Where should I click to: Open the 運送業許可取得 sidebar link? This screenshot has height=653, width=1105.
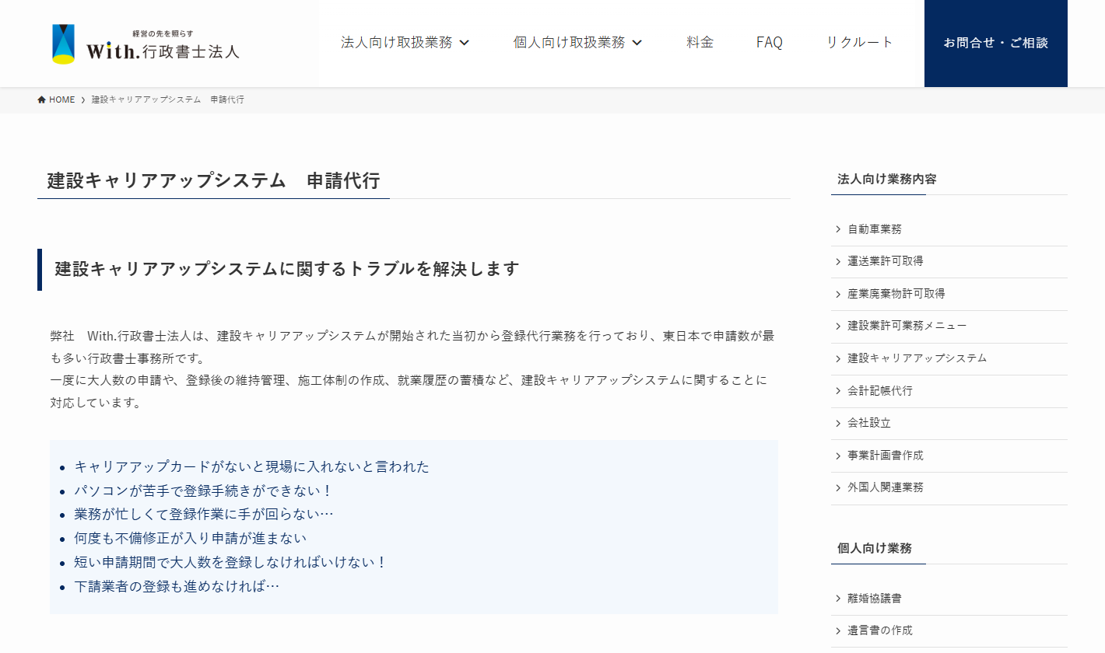click(x=883, y=261)
